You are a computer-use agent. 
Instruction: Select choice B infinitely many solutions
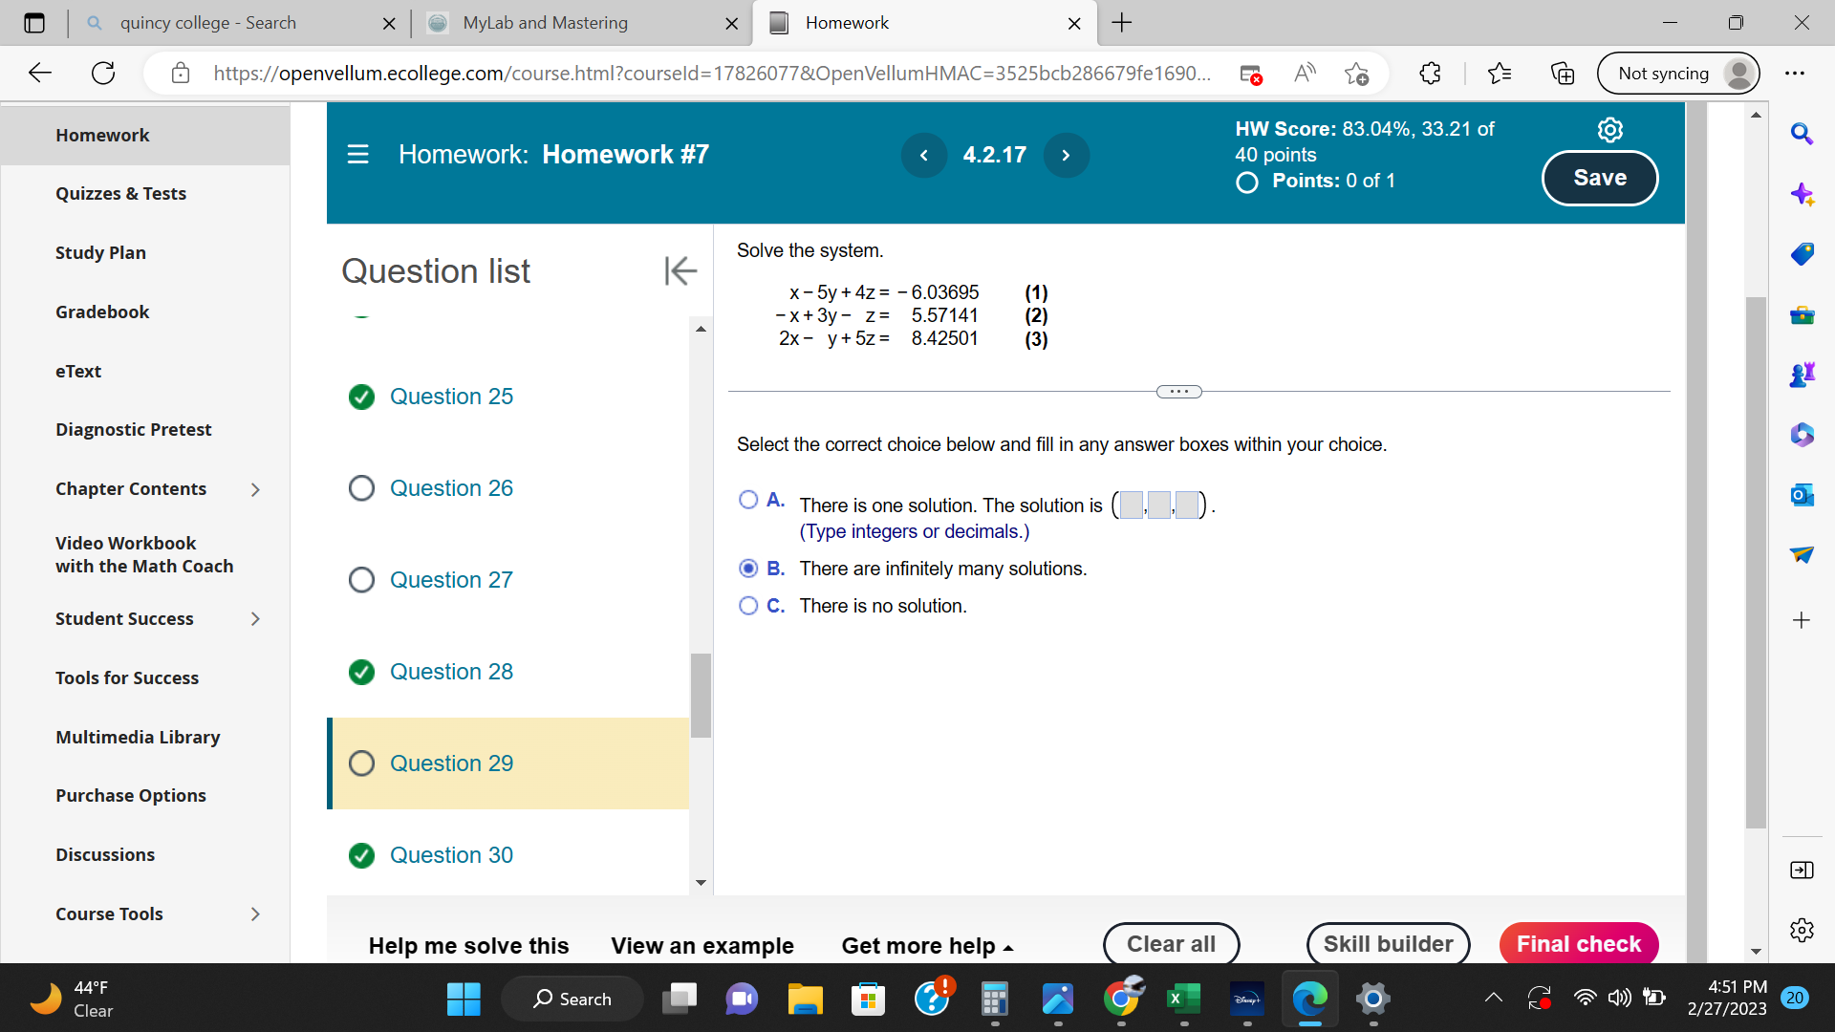pos(748,569)
